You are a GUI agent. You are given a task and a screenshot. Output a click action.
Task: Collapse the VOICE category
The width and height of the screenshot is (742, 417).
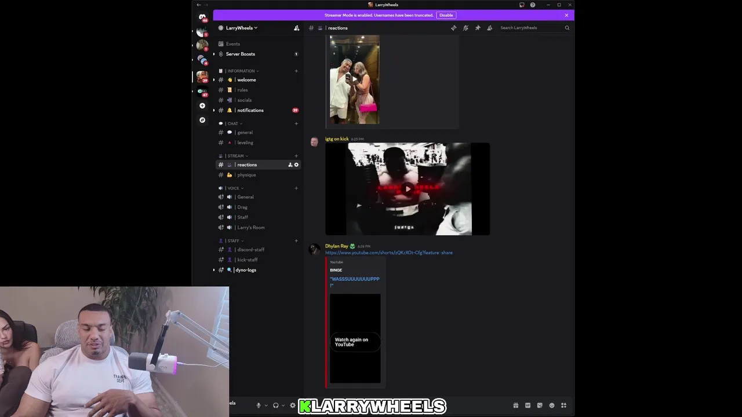pos(231,188)
